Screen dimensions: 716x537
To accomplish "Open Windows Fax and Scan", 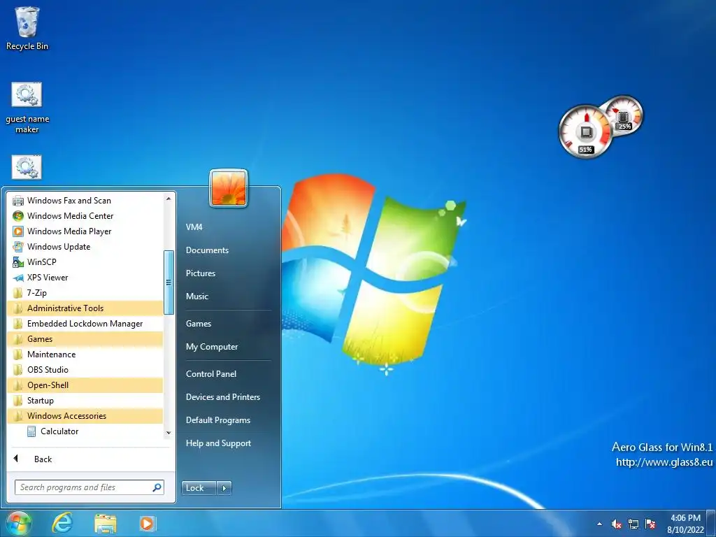I will [85, 201].
